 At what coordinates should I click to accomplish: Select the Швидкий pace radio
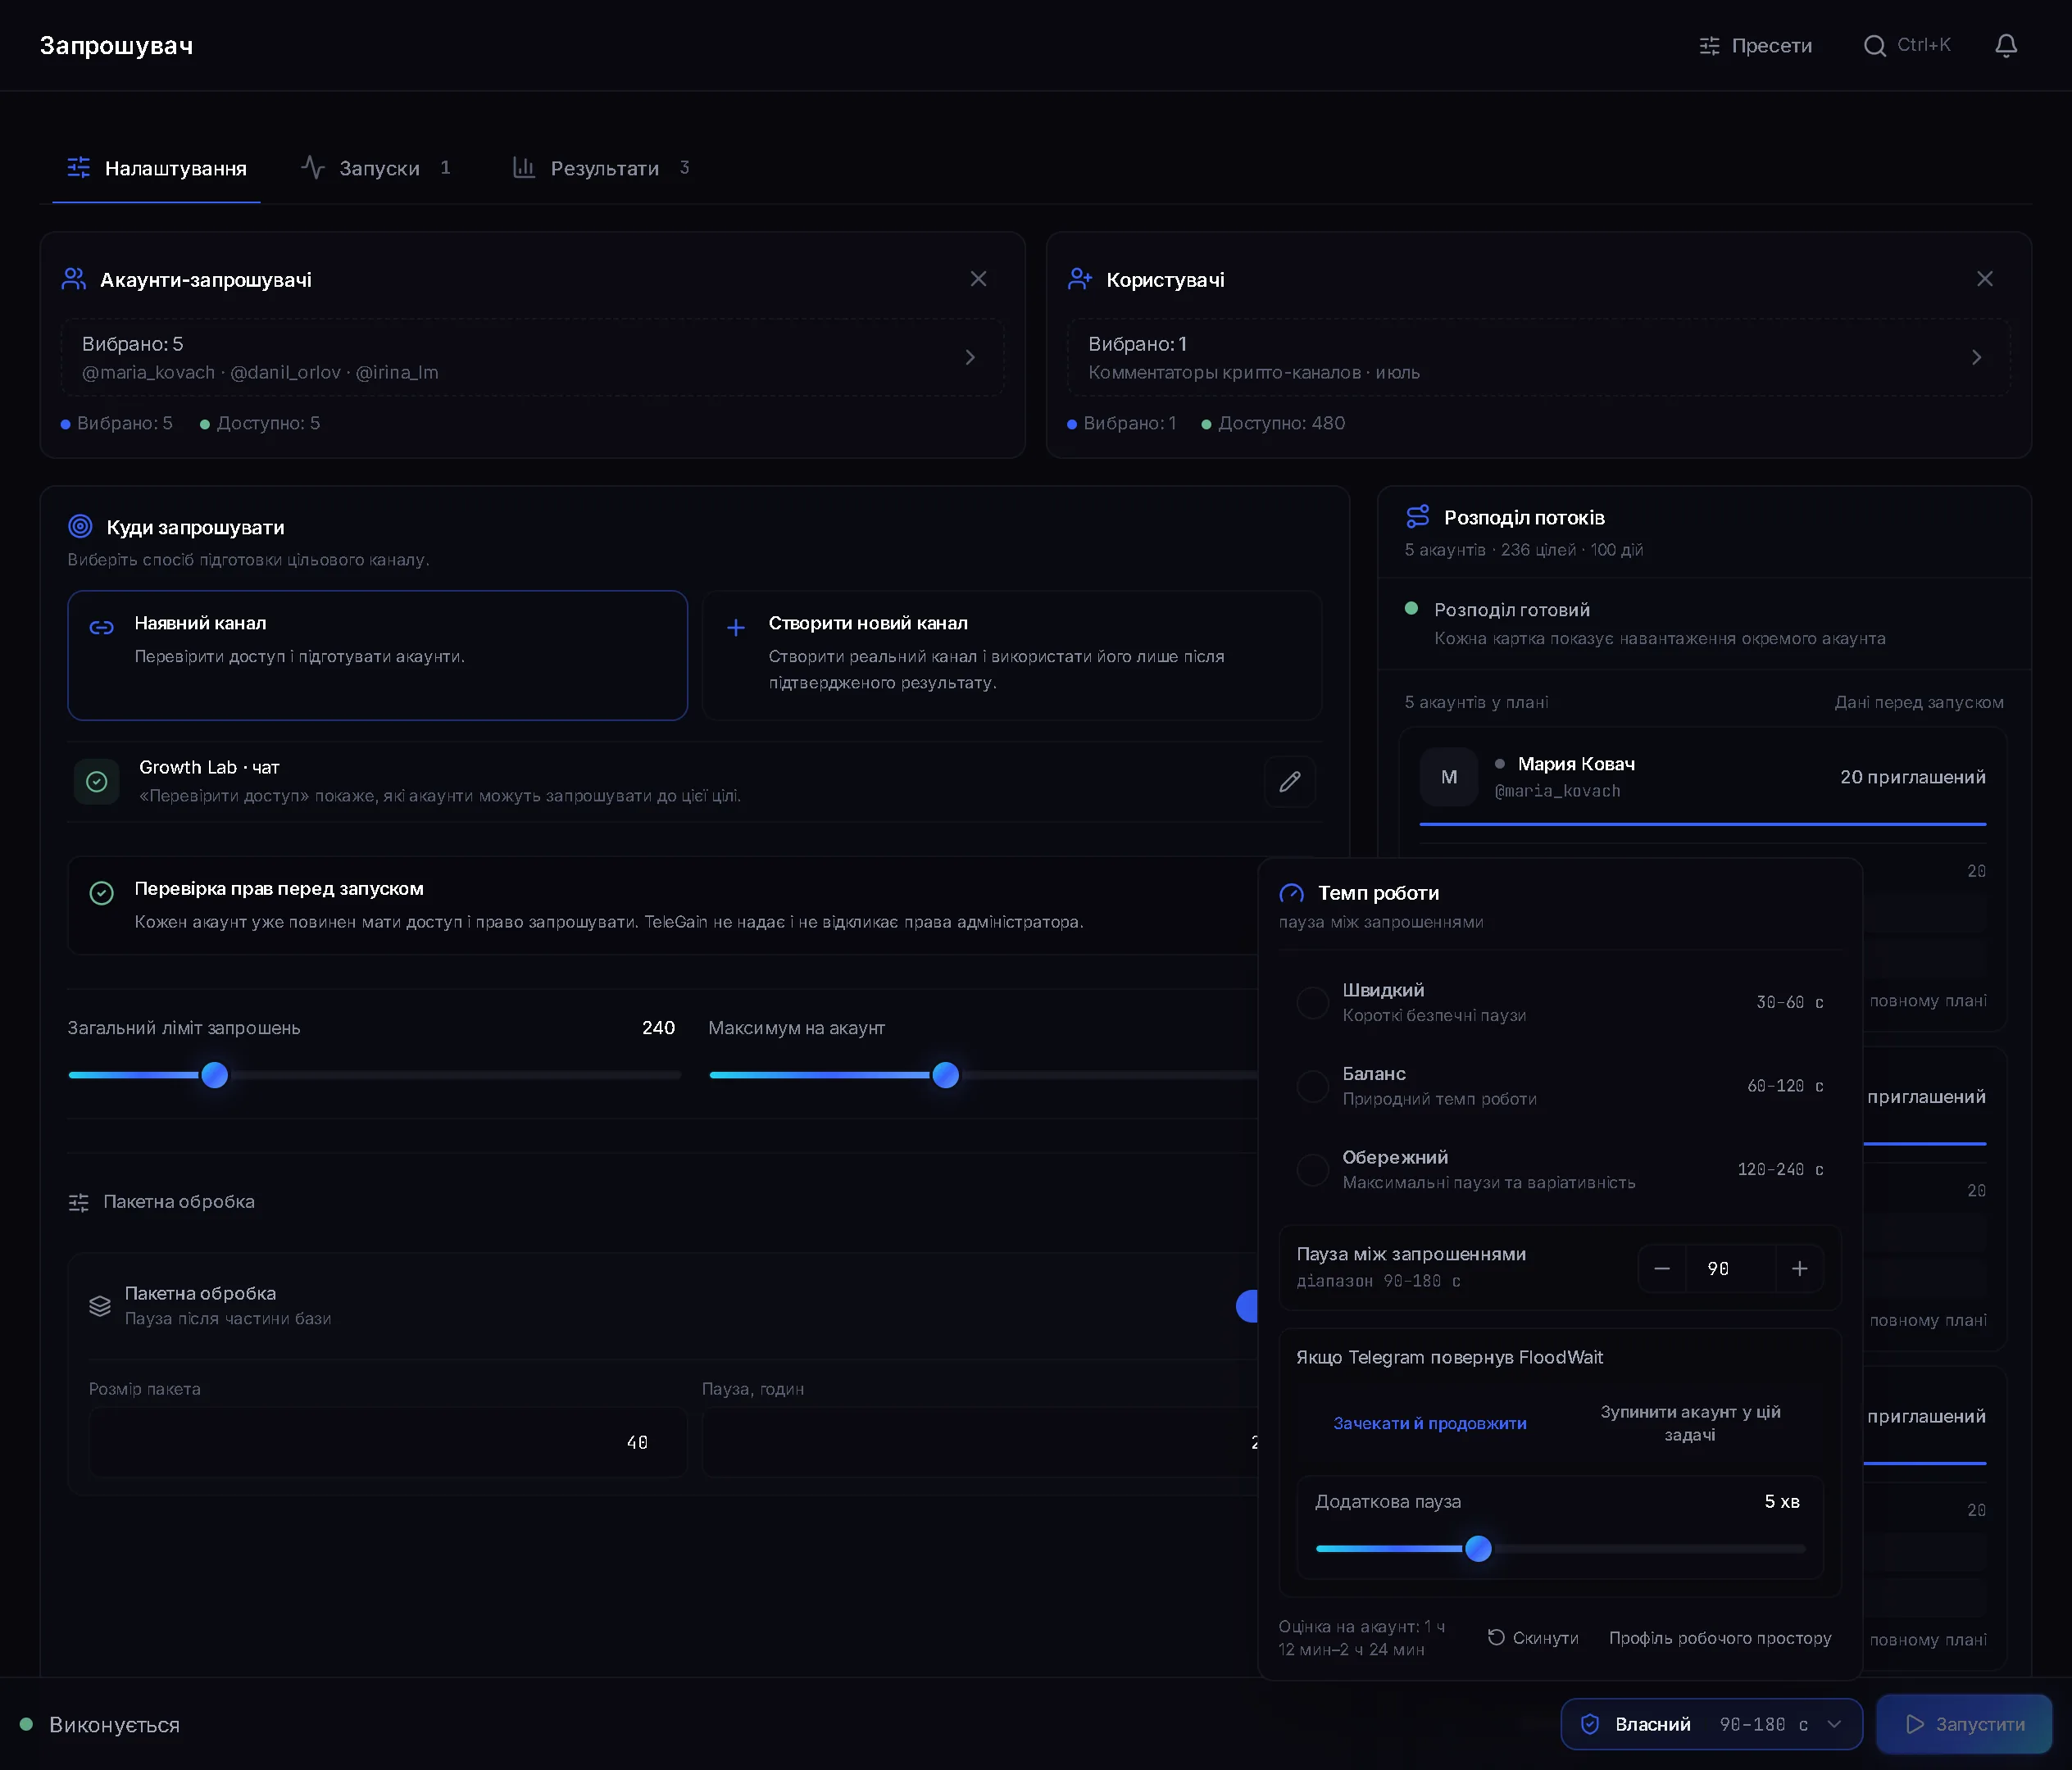click(x=1312, y=1002)
